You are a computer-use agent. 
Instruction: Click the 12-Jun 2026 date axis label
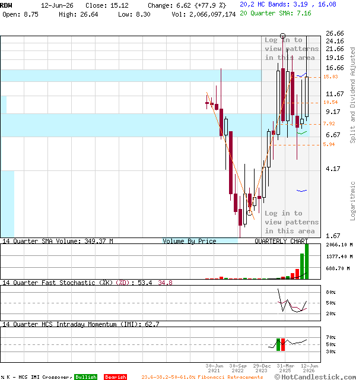(x=309, y=368)
